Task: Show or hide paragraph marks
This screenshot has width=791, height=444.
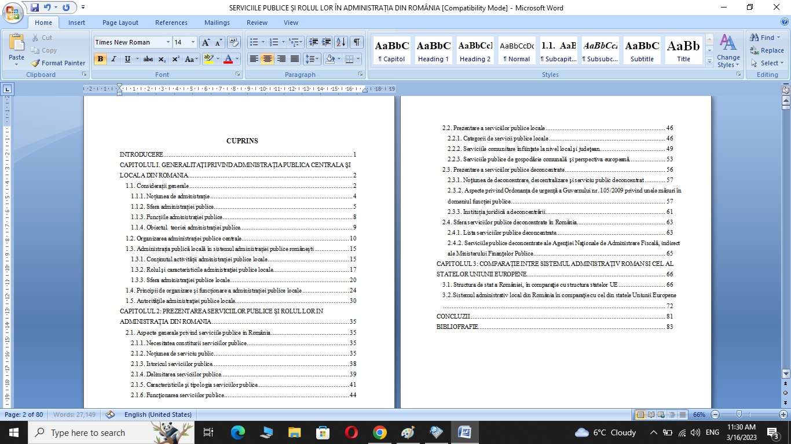Action: (x=357, y=42)
